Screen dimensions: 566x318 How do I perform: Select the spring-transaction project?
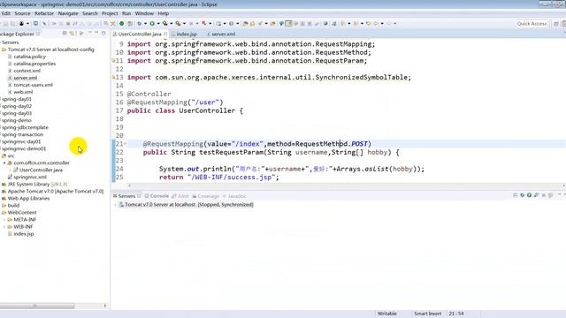pyautogui.click(x=23, y=134)
